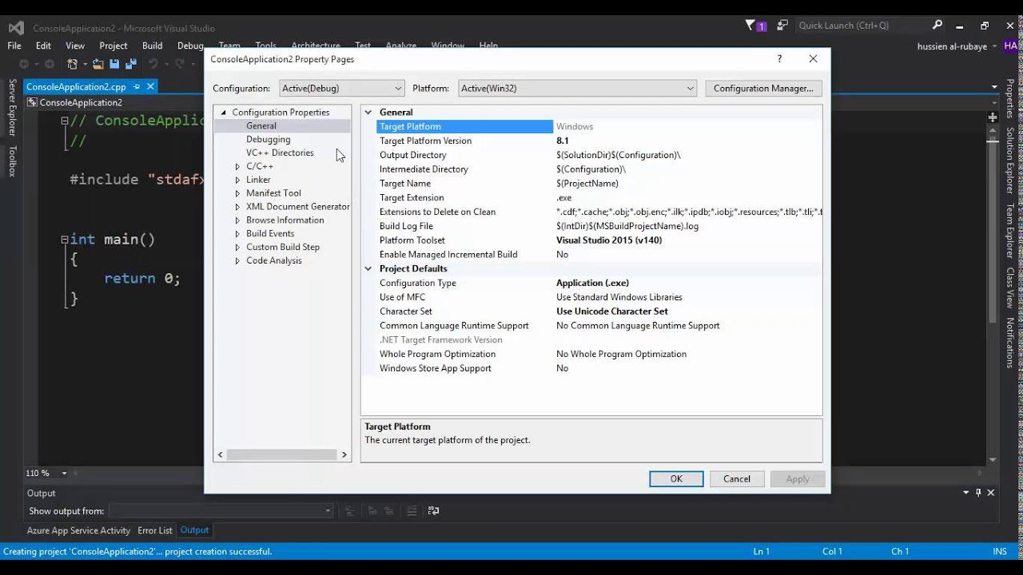The height and width of the screenshot is (575, 1023).
Task: Click the Navigate Forward toolbar icon
Action: (x=49, y=64)
